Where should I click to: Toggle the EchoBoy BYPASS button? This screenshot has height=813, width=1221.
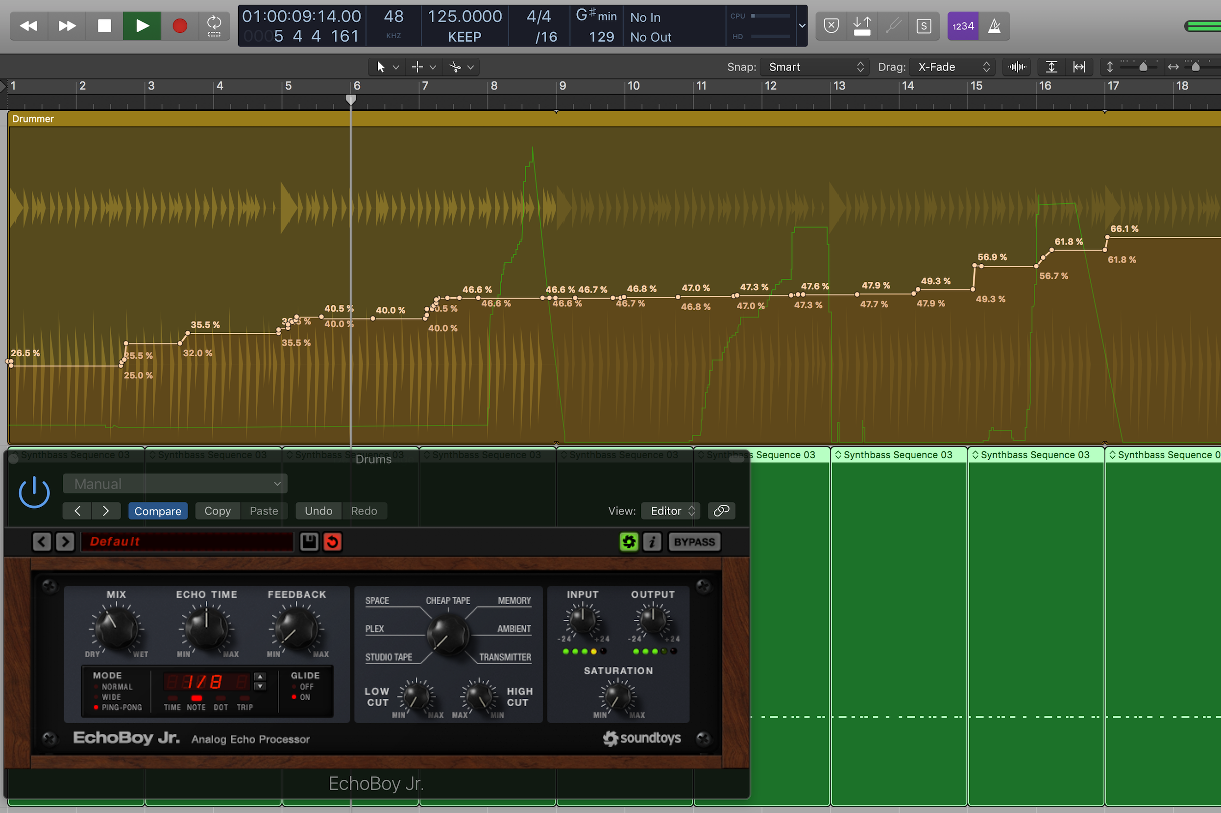(x=694, y=542)
